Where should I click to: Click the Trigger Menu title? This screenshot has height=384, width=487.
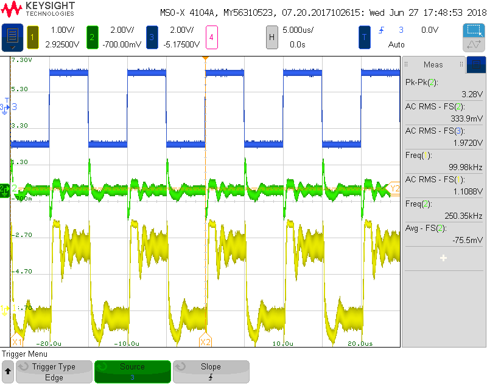[24, 354]
